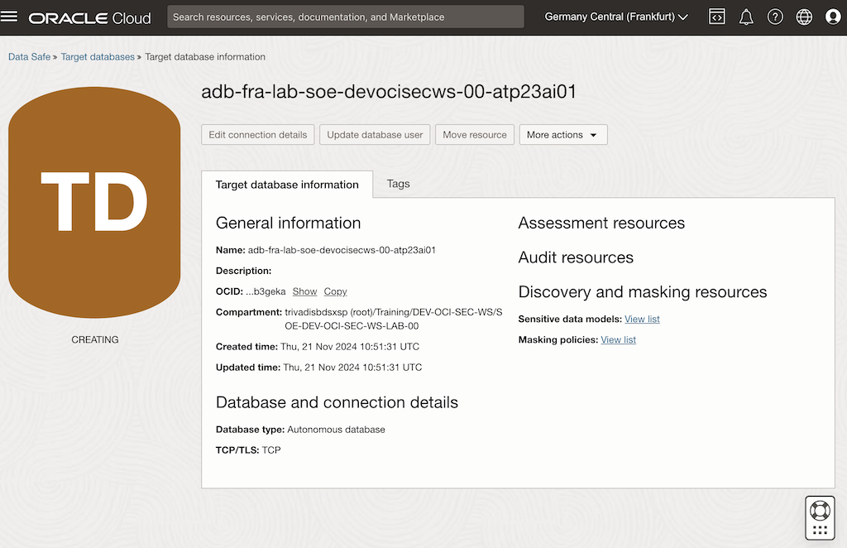This screenshot has height=548, width=847.
Task: Go to Data Safe breadcrumb link
Action: (29, 57)
